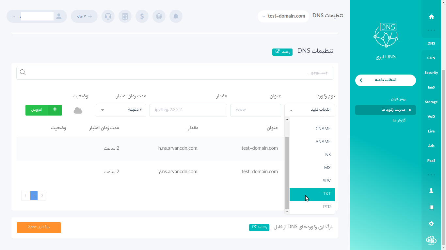Switch to CDN section in sidebar

click(x=431, y=58)
